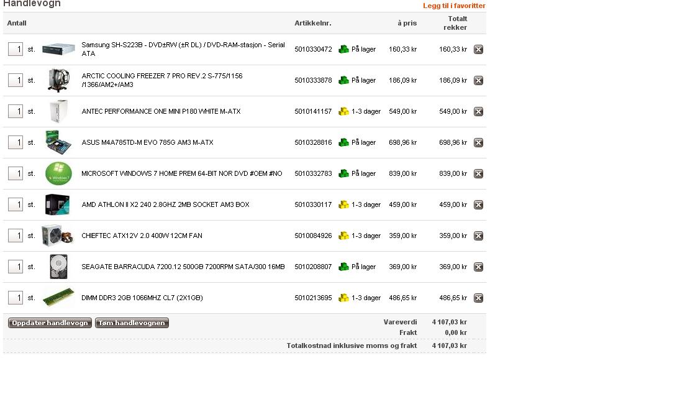Screen dimensions: 685x394
Task: Open AMD ATHLON II X2 240 link
Action: [x=165, y=204]
